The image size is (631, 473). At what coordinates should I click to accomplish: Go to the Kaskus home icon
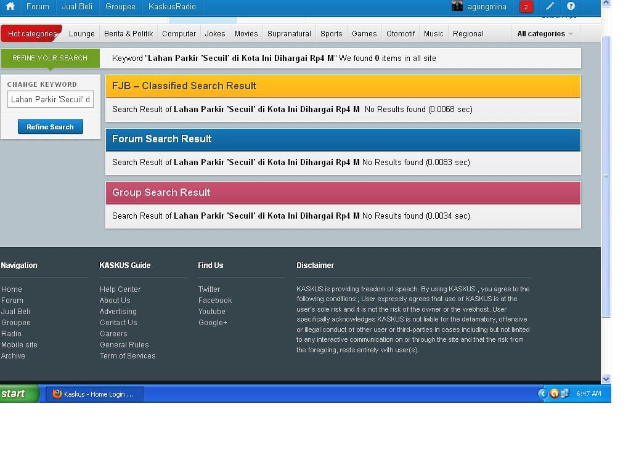pos(10,6)
